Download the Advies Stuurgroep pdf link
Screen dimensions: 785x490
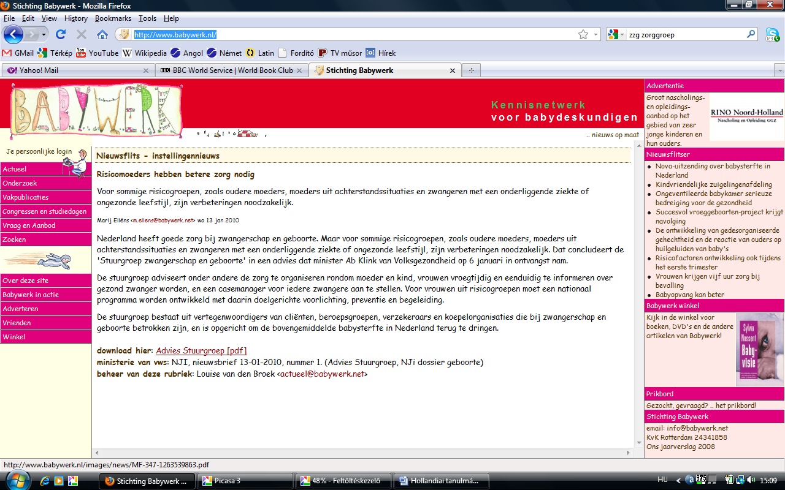pyautogui.click(x=201, y=351)
